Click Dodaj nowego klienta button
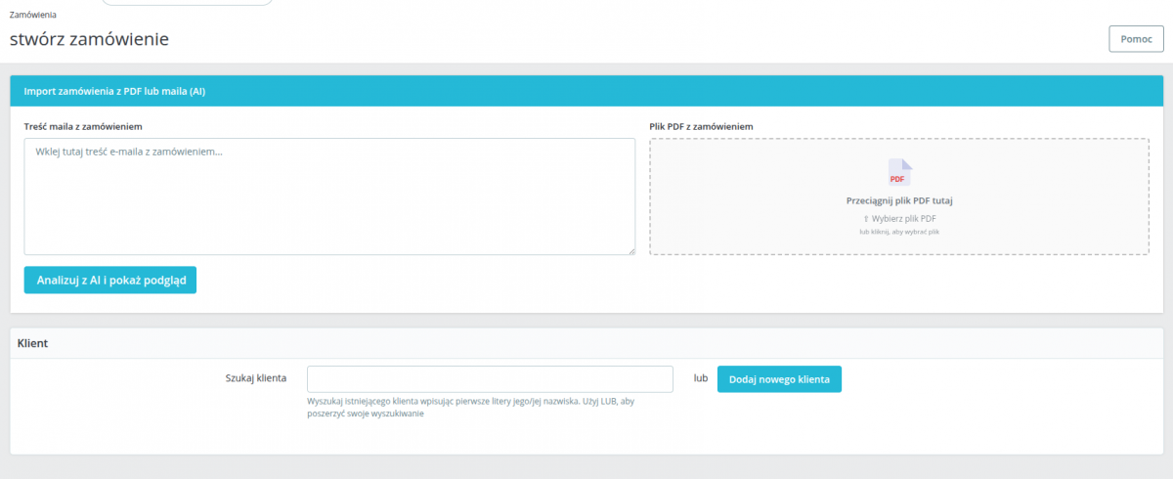This screenshot has width=1173, height=479. 779,379
